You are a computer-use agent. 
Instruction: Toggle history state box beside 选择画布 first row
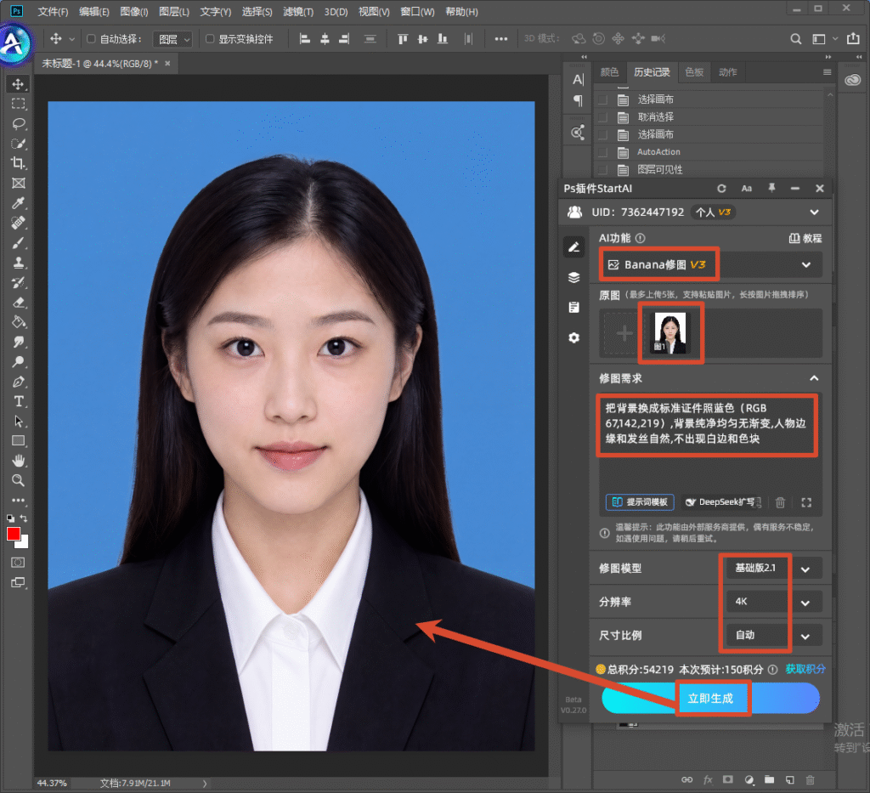(x=602, y=100)
